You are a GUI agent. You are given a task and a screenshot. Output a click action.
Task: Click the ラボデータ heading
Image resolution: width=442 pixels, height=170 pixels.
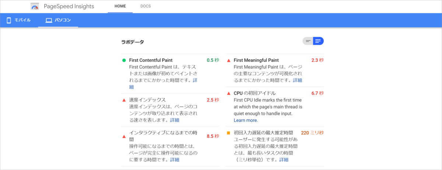[133, 42]
